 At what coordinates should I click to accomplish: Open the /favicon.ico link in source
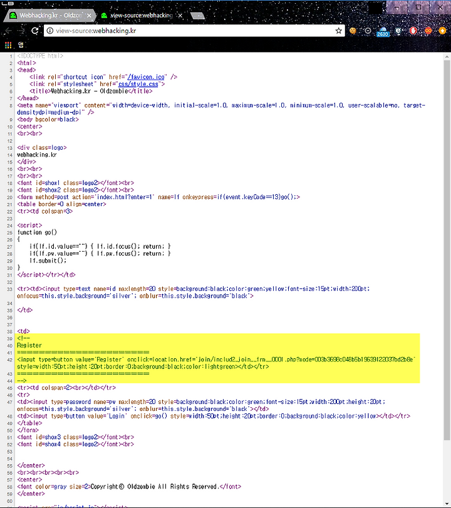[x=146, y=77]
